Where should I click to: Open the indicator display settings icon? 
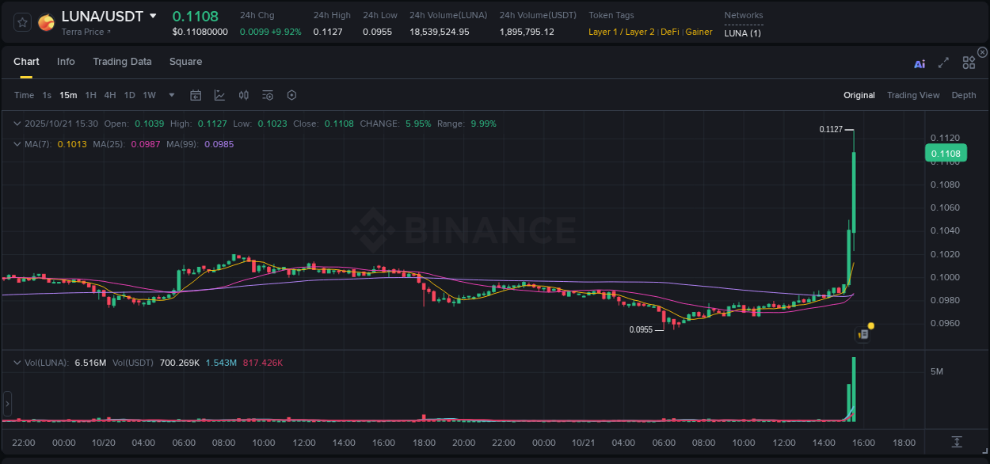coord(267,95)
